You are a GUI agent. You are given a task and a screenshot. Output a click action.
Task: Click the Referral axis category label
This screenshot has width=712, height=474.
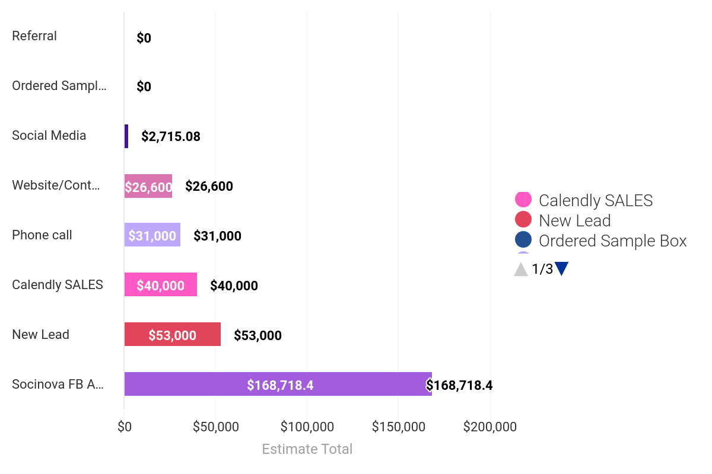34,36
